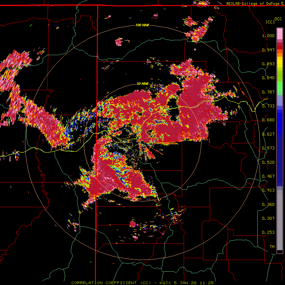285x285 pixels.
Task: Click the 100 NMI range ring label
Action: [142, 25]
